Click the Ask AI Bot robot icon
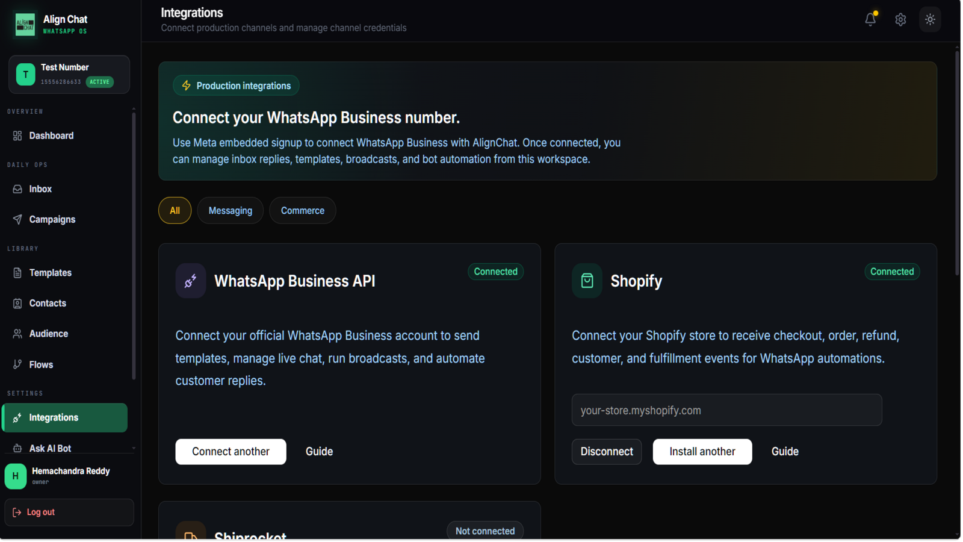This screenshot has height=542, width=963. pyautogui.click(x=17, y=448)
